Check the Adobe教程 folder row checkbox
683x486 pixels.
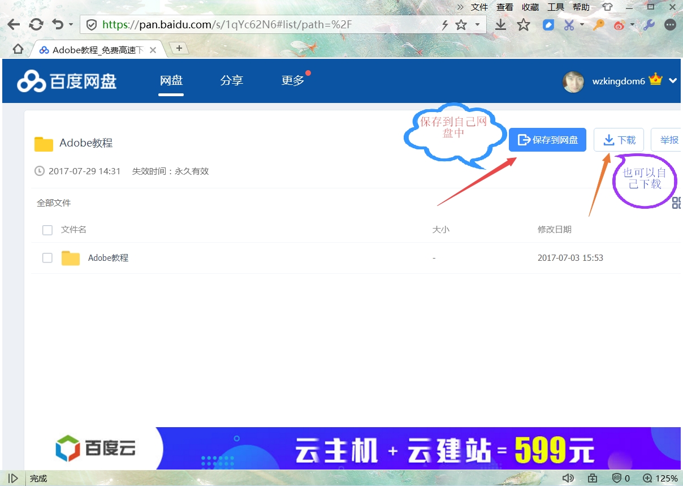tap(47, 257)
